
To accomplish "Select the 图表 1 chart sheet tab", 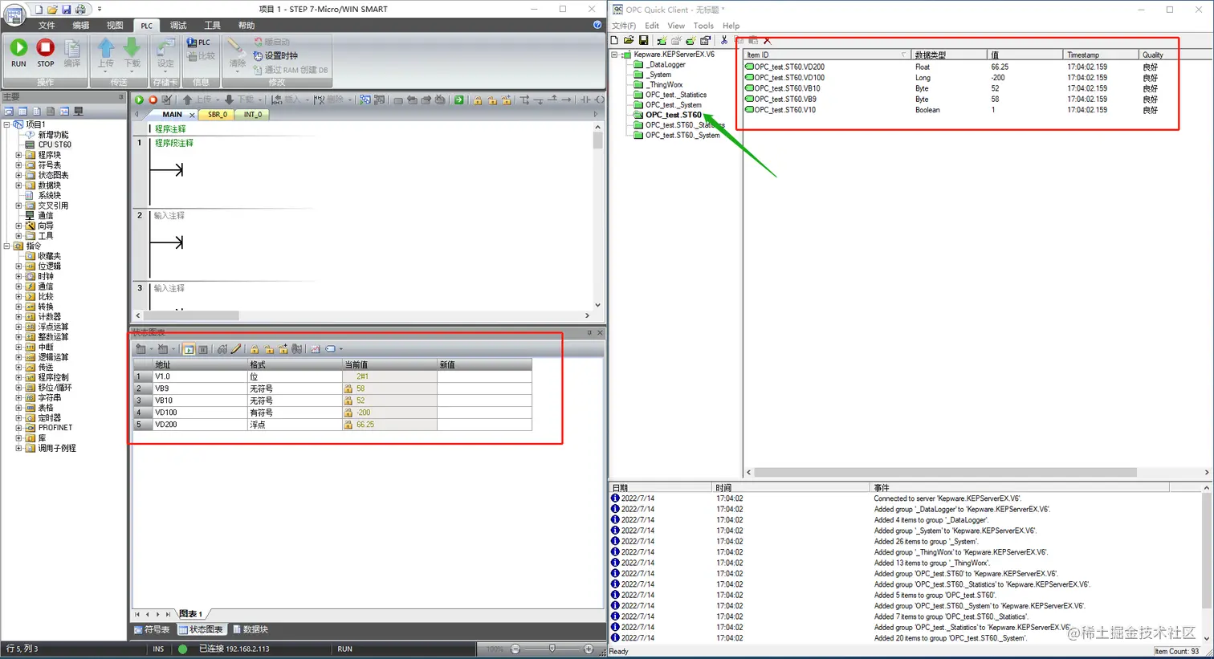I will click(190, 614).
